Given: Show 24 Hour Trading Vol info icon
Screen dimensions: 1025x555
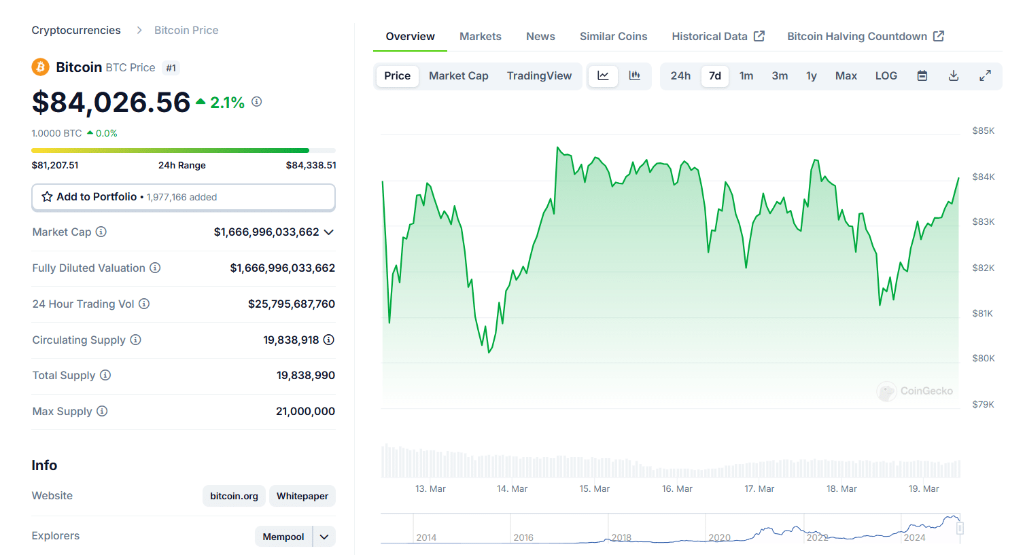Looking at the screenshot, I should [144, 304].
